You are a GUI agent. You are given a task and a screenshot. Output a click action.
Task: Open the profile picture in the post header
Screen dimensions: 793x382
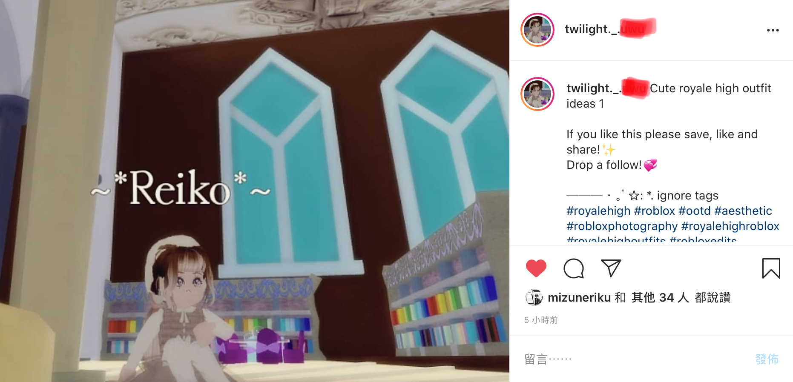[537, 30]
